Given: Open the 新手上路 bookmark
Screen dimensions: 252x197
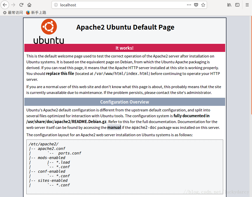Looking at the screenshot, I should pyautogui.click(x=36, y=13).
